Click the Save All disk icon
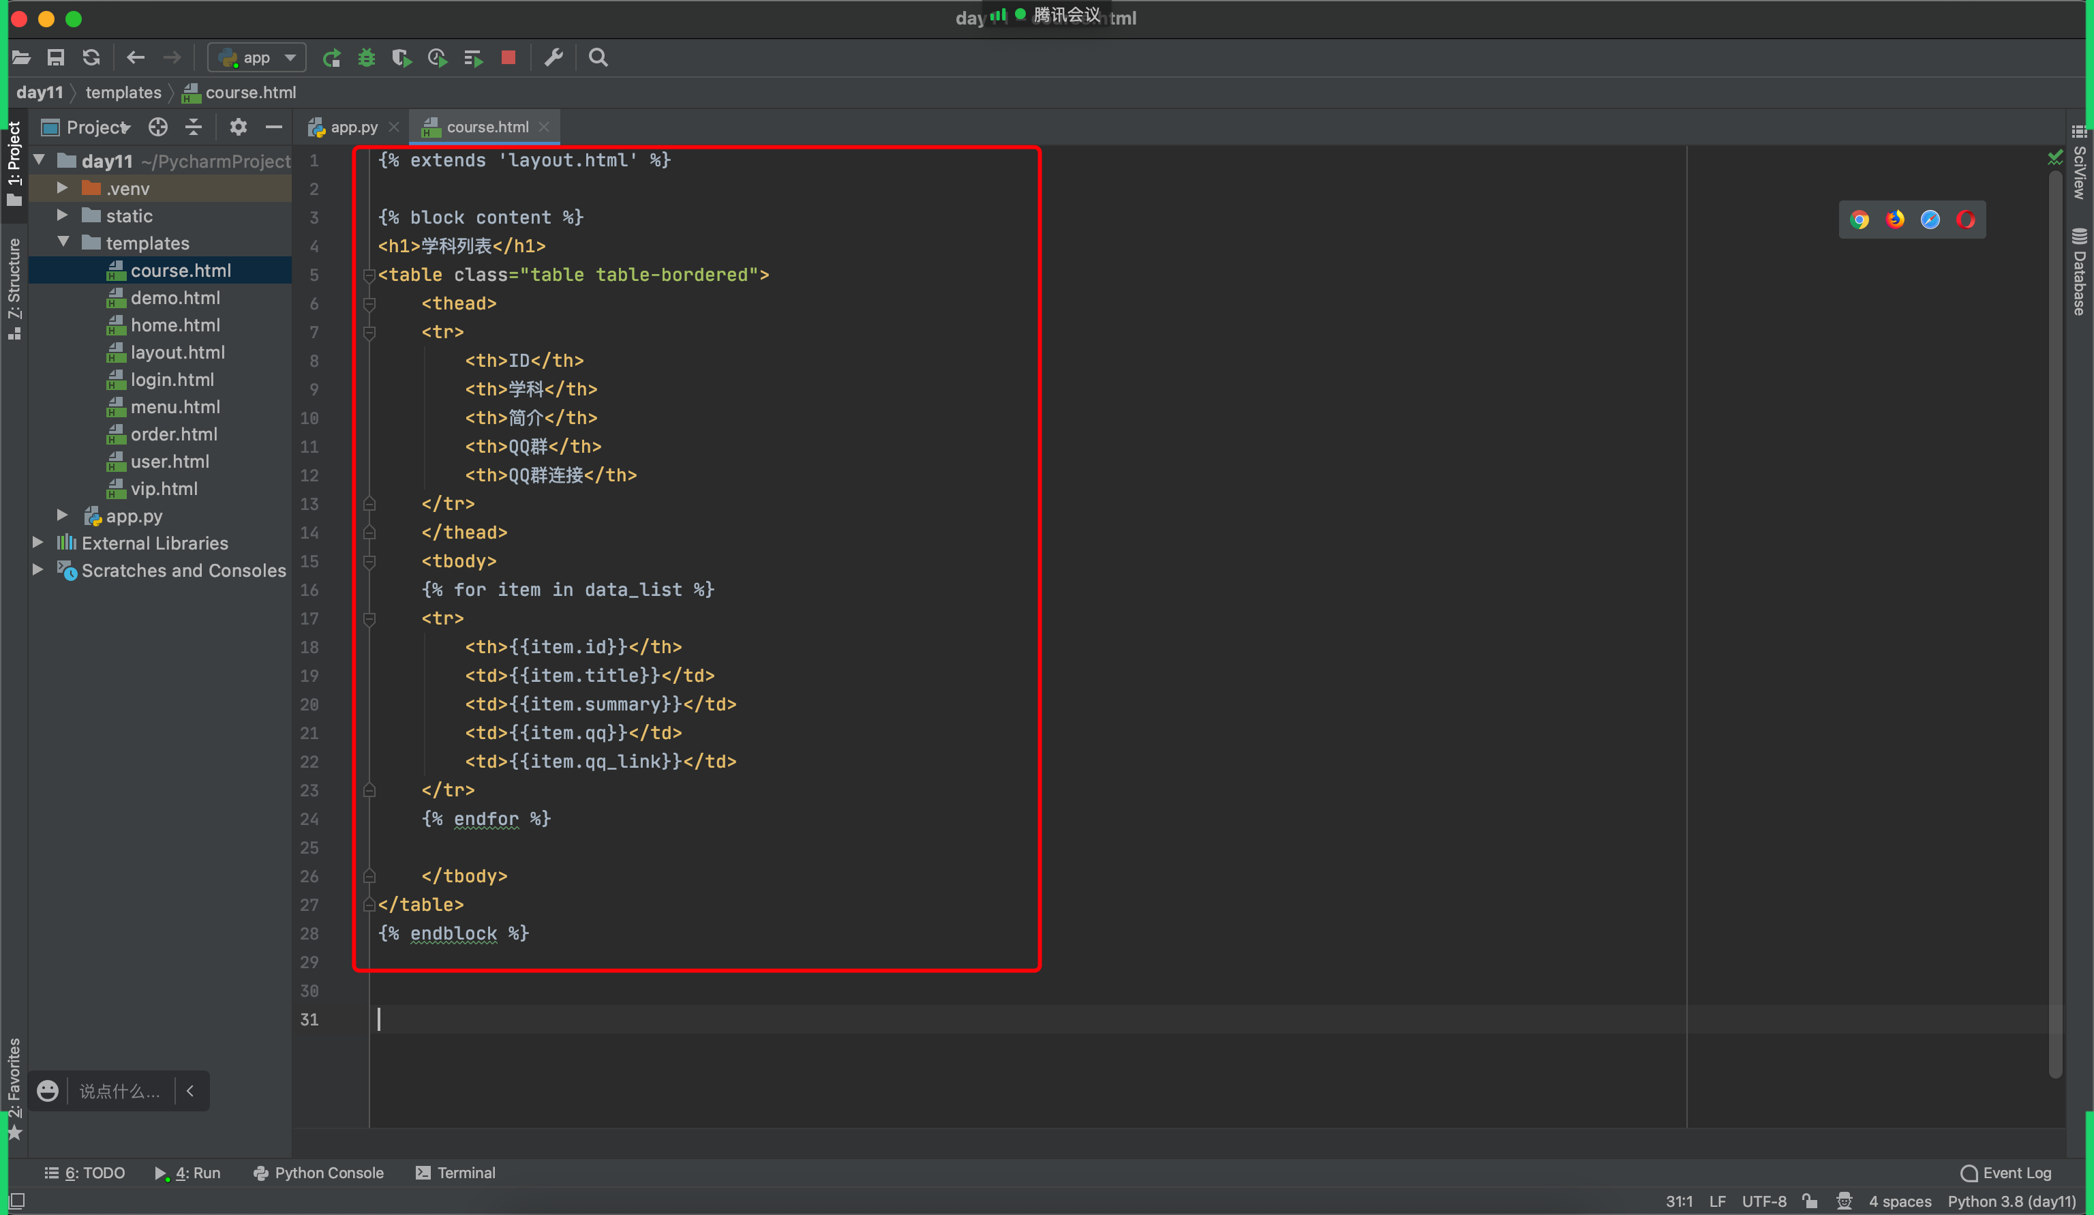2094x1215 pixels. tap(56, 57)
